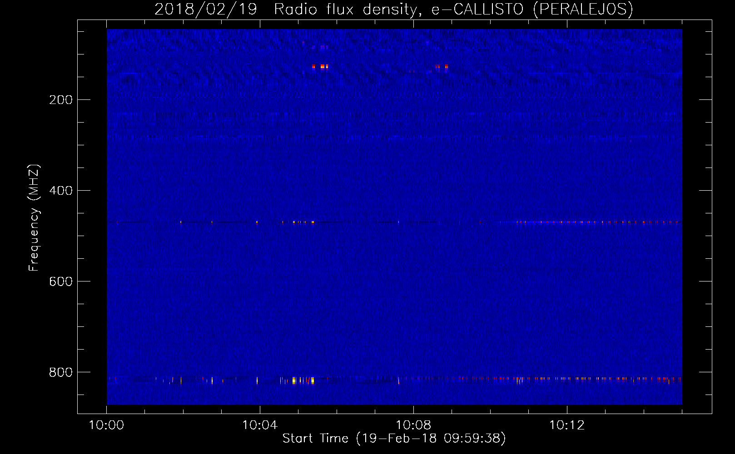Click the 'Start Time (19-Feb-18 09:59:38)' label

tap(394, 439)
